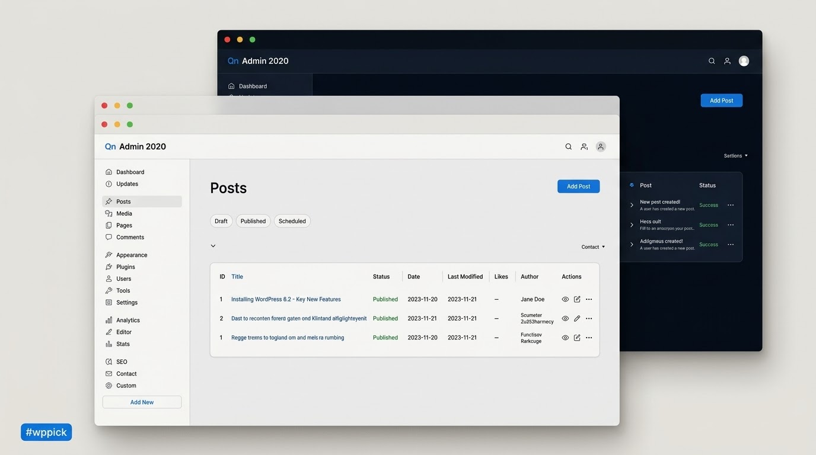Open the 'Regge trems to togland' post title

pyautogui.click(x=288, y=338)
